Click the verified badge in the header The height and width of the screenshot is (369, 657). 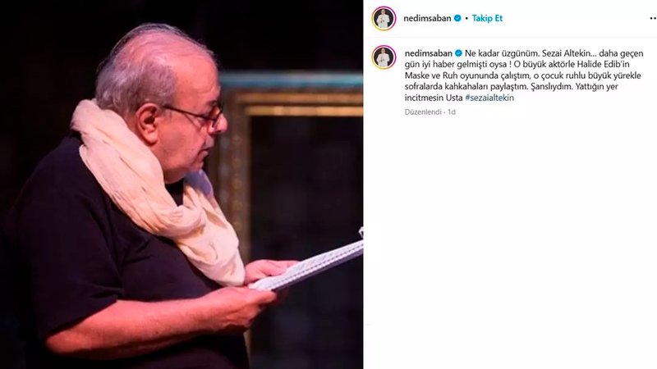coord(457,18)
